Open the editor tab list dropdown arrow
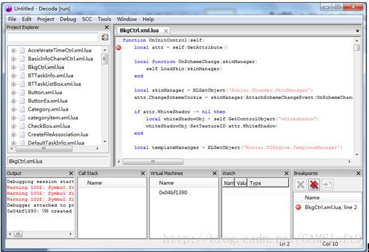The image size is (369, 252). click(x=357, y=31)
